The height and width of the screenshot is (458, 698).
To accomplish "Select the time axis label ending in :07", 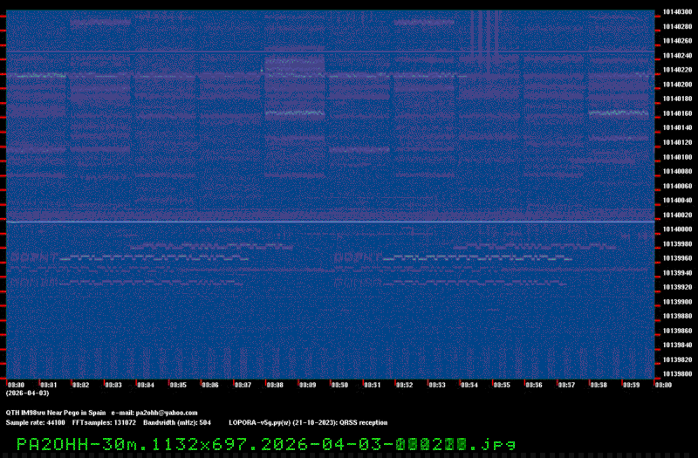I will pyautogui.click(x=243, y=384).
